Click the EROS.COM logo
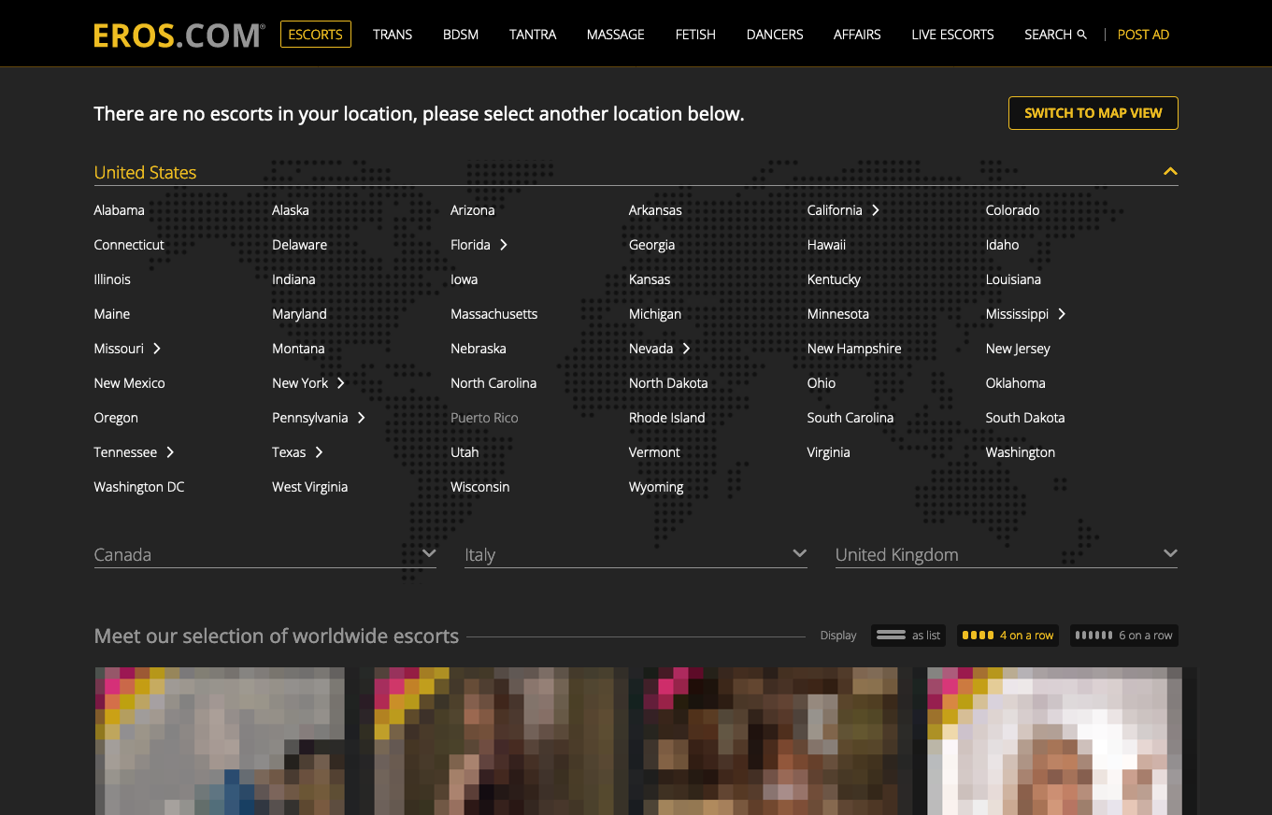The image size is (1272, 815). pos(179,36)
